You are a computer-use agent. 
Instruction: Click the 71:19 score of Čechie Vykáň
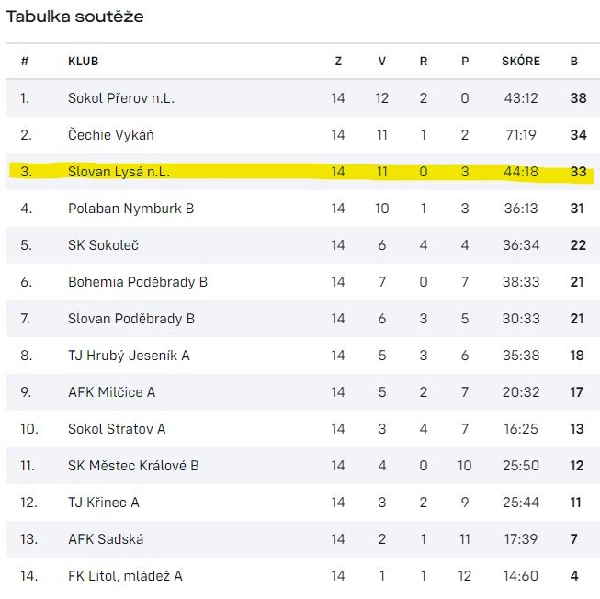[x=521, y=135]
